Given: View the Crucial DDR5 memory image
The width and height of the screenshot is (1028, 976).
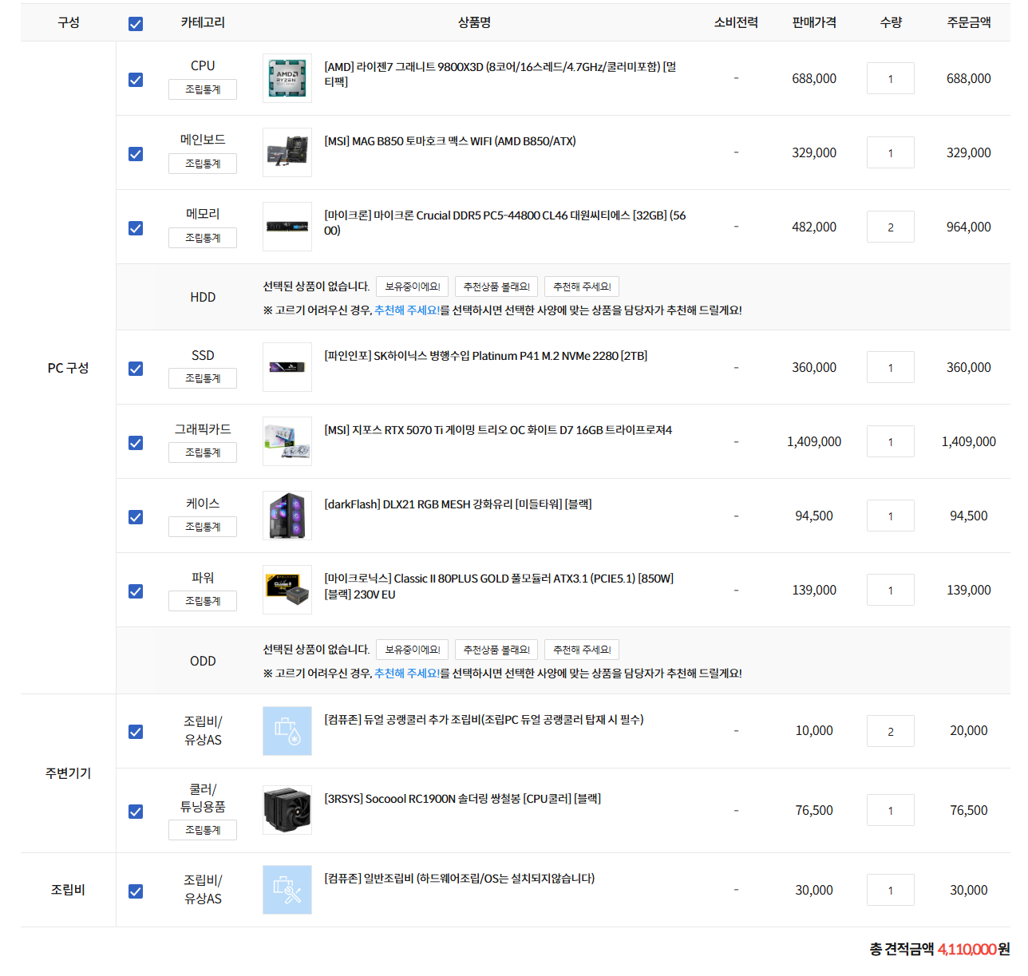Looking at the screenshot, I should point(287,227).
